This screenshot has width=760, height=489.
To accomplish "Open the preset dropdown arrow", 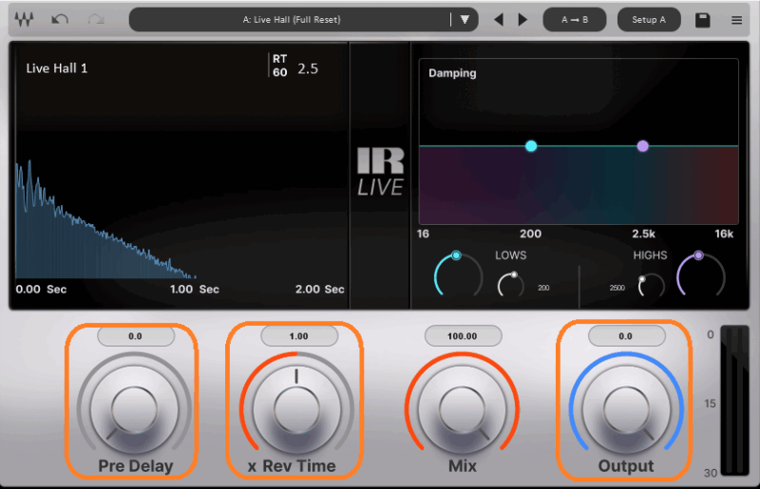I will (465, 19).
